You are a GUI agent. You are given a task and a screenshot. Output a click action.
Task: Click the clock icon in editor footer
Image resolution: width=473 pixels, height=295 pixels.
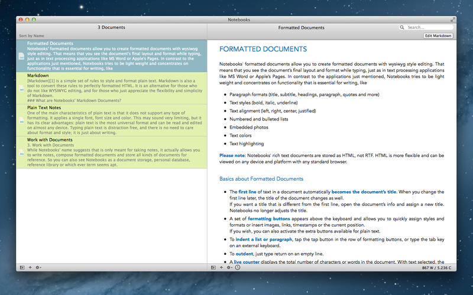(238, 267)
